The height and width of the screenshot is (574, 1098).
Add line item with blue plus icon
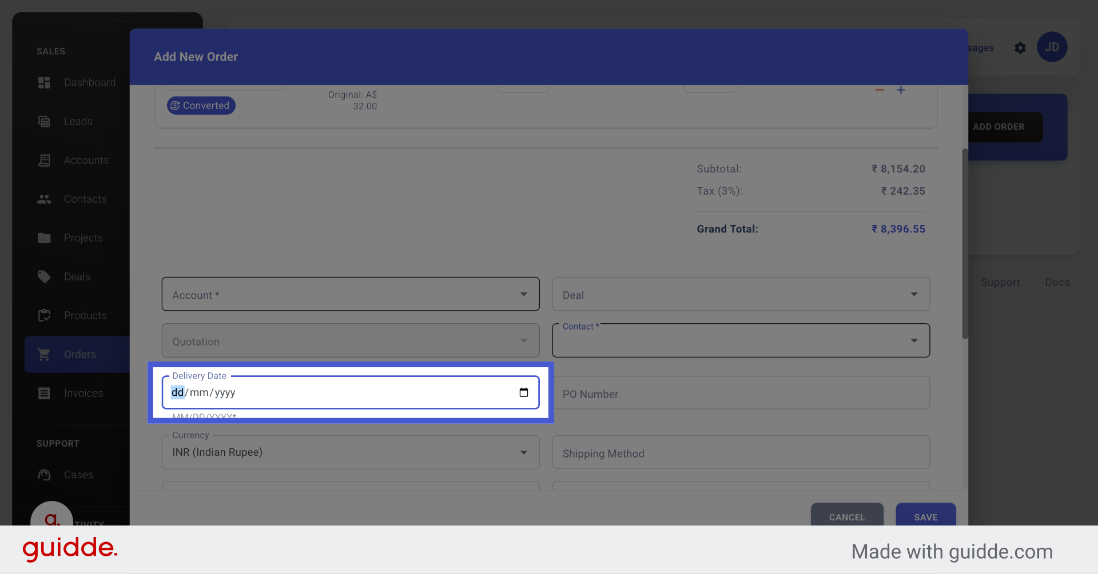[x=901, y=90]
